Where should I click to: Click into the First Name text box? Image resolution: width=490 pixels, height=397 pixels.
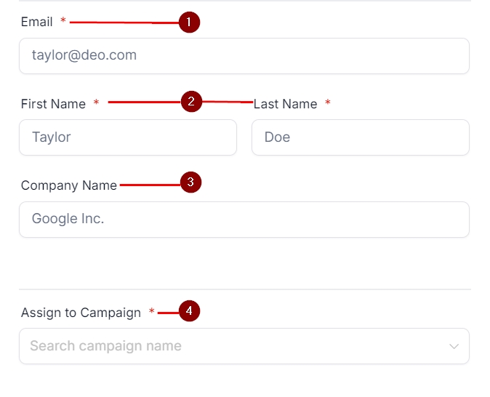coord(128,137)
